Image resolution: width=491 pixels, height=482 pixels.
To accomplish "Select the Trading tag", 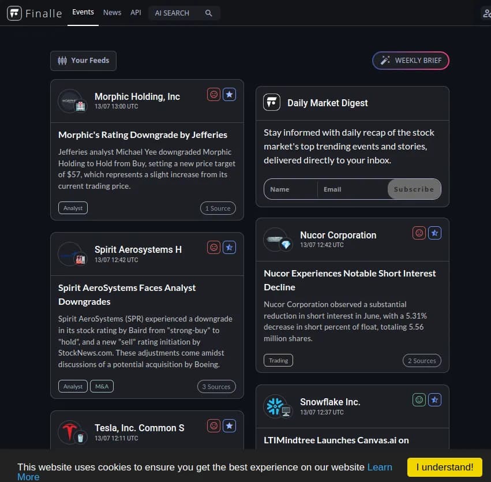I will tap(278, 360).
